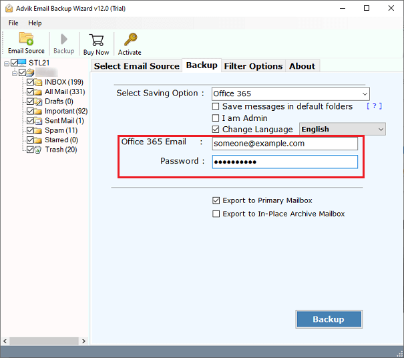Open the File menu
This screenshot has width=404, height=358.
(13, 23)
